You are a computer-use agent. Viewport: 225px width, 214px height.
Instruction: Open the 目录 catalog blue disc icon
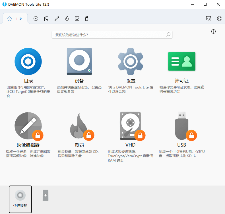[x=28, y=61]
